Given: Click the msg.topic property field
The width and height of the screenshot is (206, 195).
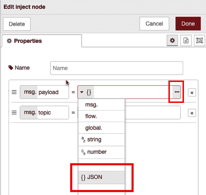Looking at the screenshot, I should tap(44, 113).
